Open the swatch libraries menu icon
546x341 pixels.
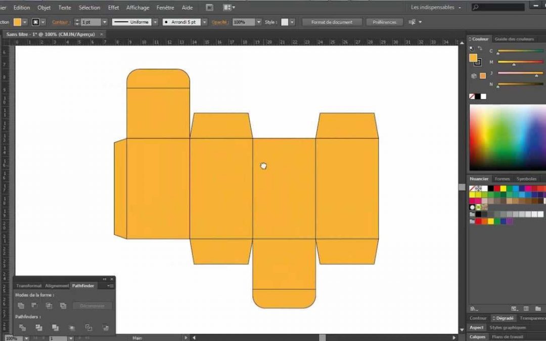(473, 309)
